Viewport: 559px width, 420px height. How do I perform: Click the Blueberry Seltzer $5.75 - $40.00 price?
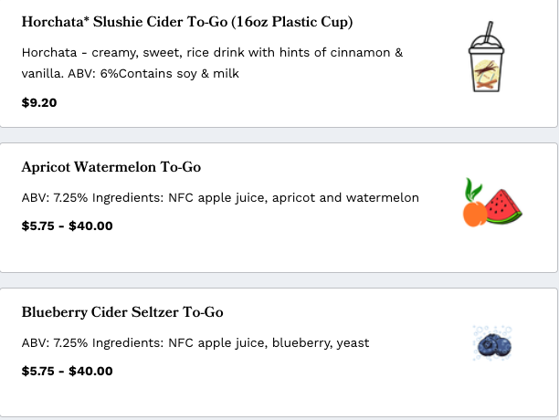(x=67, y=372)
